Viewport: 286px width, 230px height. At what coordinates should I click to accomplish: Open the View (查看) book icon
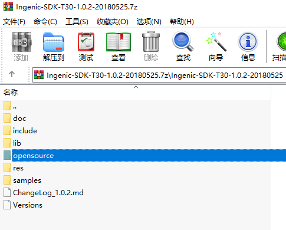pos(119,42)
